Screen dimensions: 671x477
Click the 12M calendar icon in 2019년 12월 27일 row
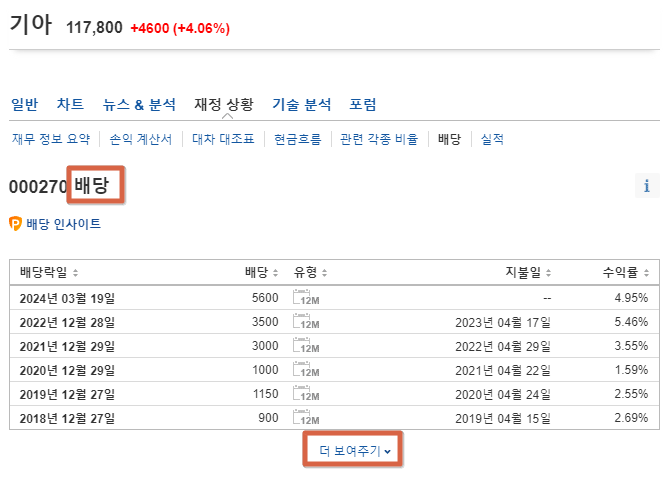[306, 393]
